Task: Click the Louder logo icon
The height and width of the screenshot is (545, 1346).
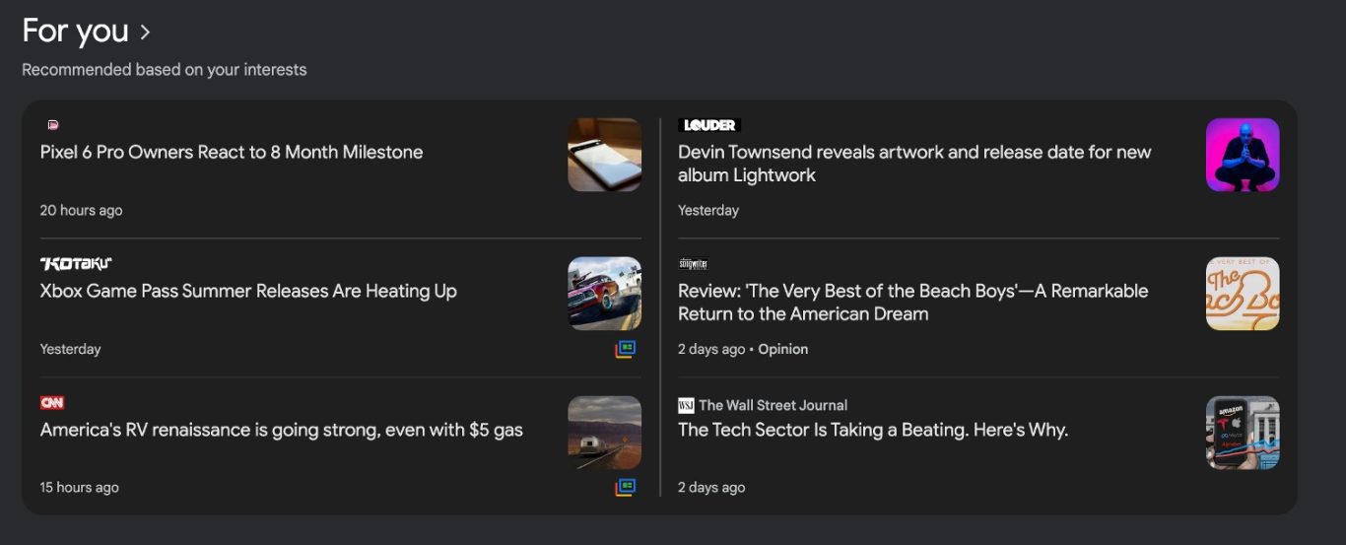Action: tap(708, 125)
